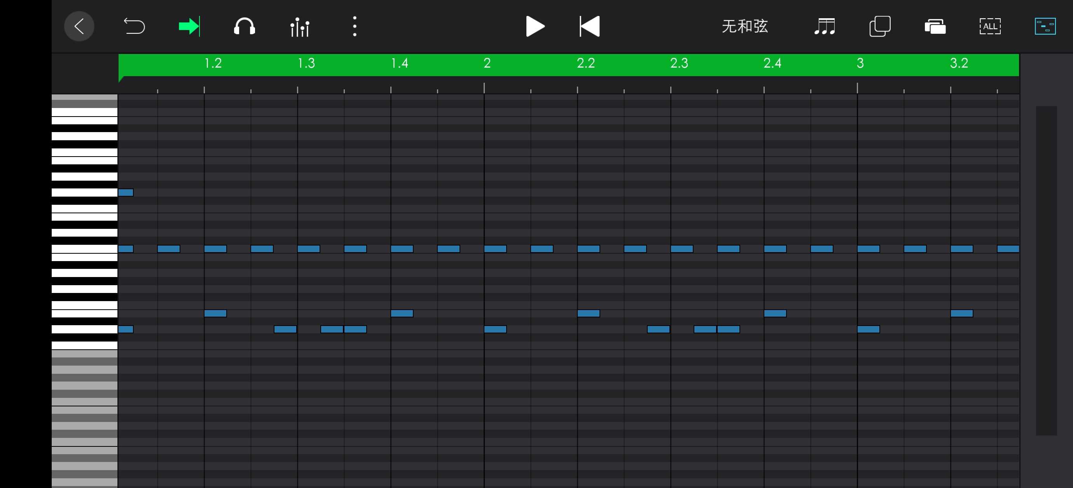The width and height of the screenshot is (1073, 488).
Task: Select the lower note at beat 2.2
Action: pos(589,313)
